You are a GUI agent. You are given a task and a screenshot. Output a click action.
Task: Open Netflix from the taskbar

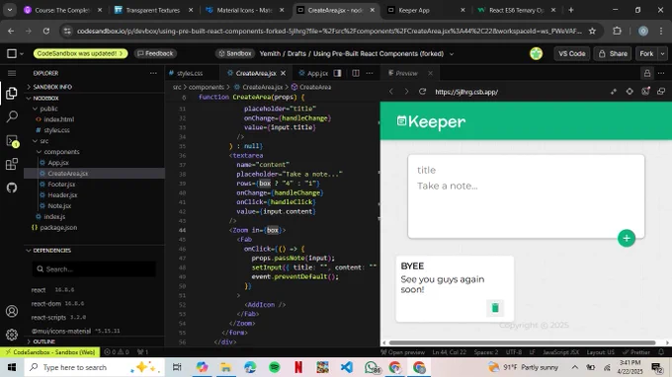point(298,367)
